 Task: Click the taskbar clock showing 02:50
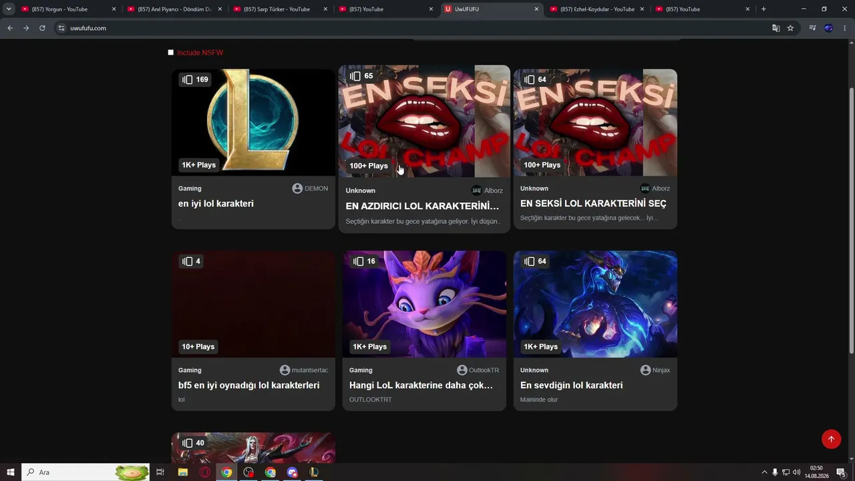point(816,472)
